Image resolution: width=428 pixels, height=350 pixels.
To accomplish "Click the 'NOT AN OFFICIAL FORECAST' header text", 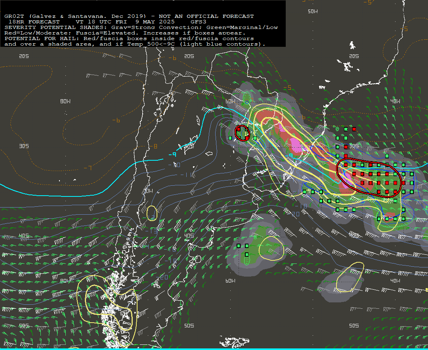I will point(206,16).
